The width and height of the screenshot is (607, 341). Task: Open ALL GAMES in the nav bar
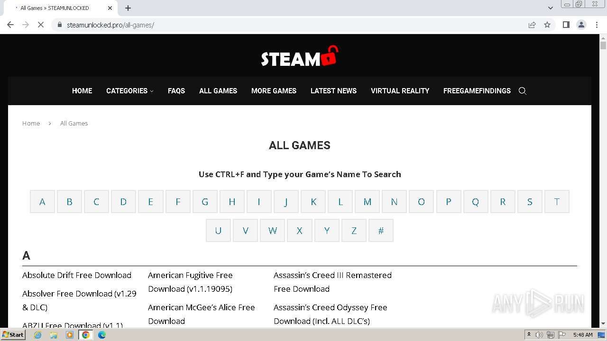point(218,91)
